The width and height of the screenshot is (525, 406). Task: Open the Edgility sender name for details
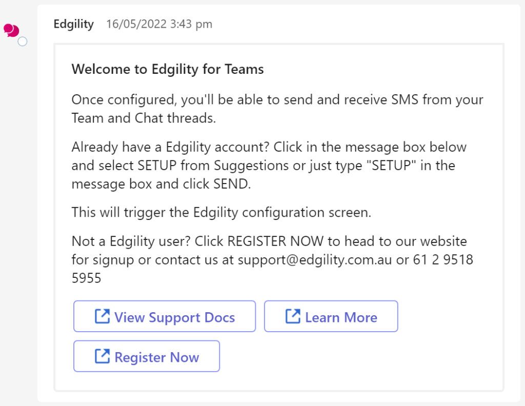tap(73, 24)
